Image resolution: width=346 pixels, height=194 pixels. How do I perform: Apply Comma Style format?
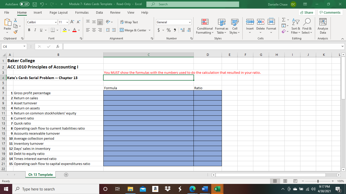[175, 30]
